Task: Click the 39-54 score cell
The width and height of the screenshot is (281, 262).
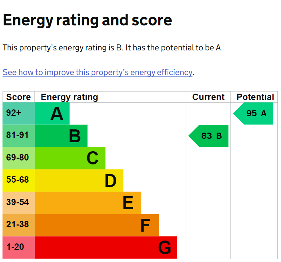Action: (19, 203)
